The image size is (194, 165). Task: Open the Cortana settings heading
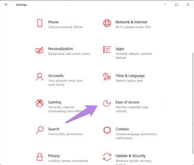click(x=122, y=129)
